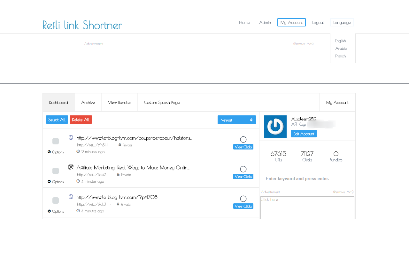Click the Delete All button
The height and width of the screenshot is (255, 409).
(x=81, y=120)
